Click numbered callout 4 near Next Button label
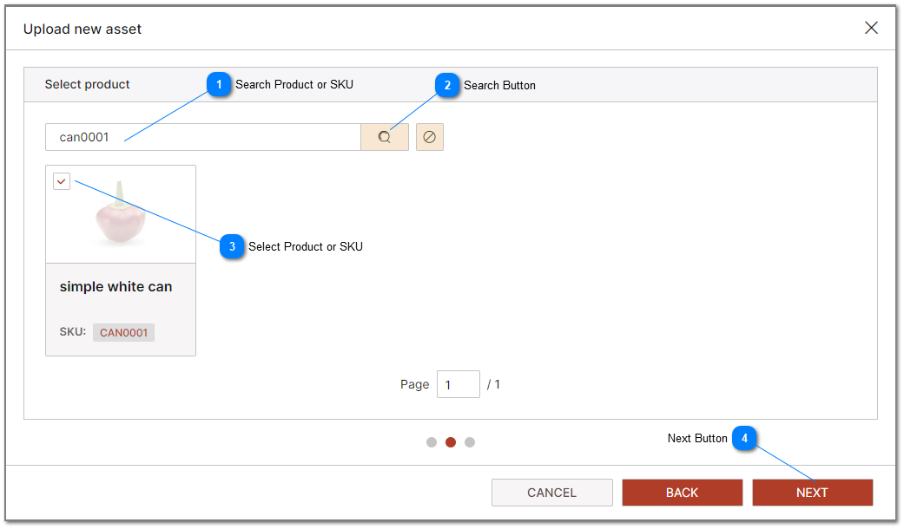This screenshot has height=529, width=904. coord(744,438)
